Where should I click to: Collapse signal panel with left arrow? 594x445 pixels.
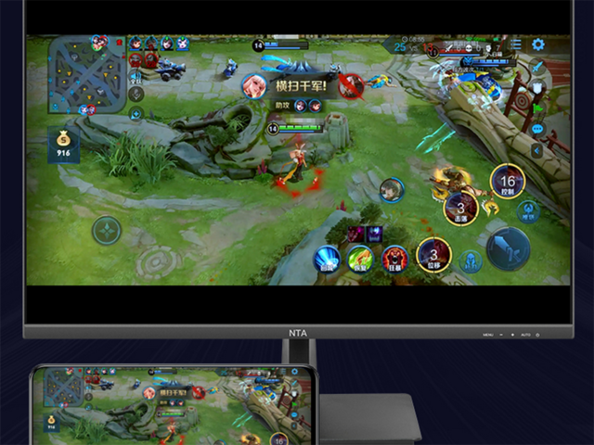tap(536, 151)
